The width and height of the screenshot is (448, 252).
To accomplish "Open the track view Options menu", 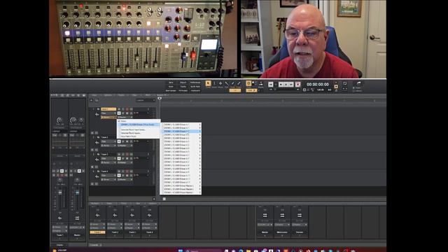I will pos(108,95).
